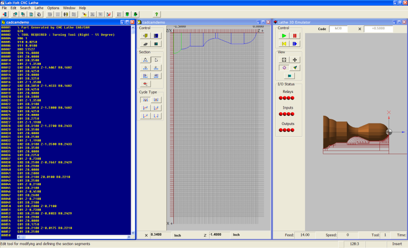This screenshot has height=248, width=408.
Task: Select the arrow pointer Section tool
Action: [156, 60]
